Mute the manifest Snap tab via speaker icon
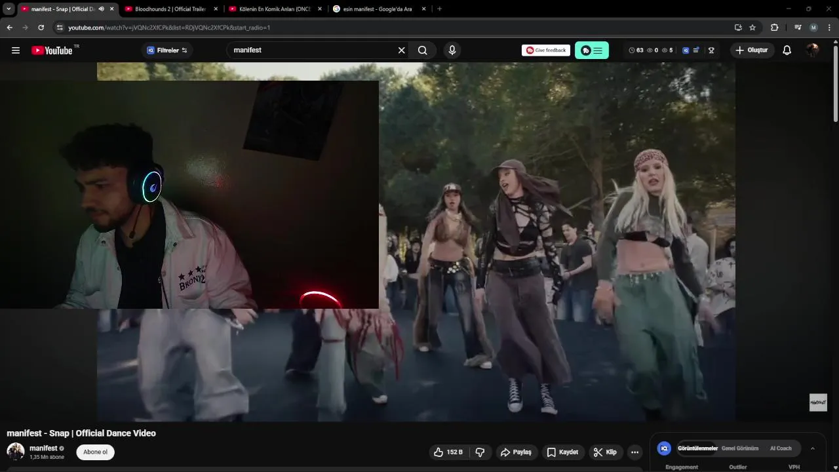The height and width of the screenshot is (472, 839). (102, 9)
